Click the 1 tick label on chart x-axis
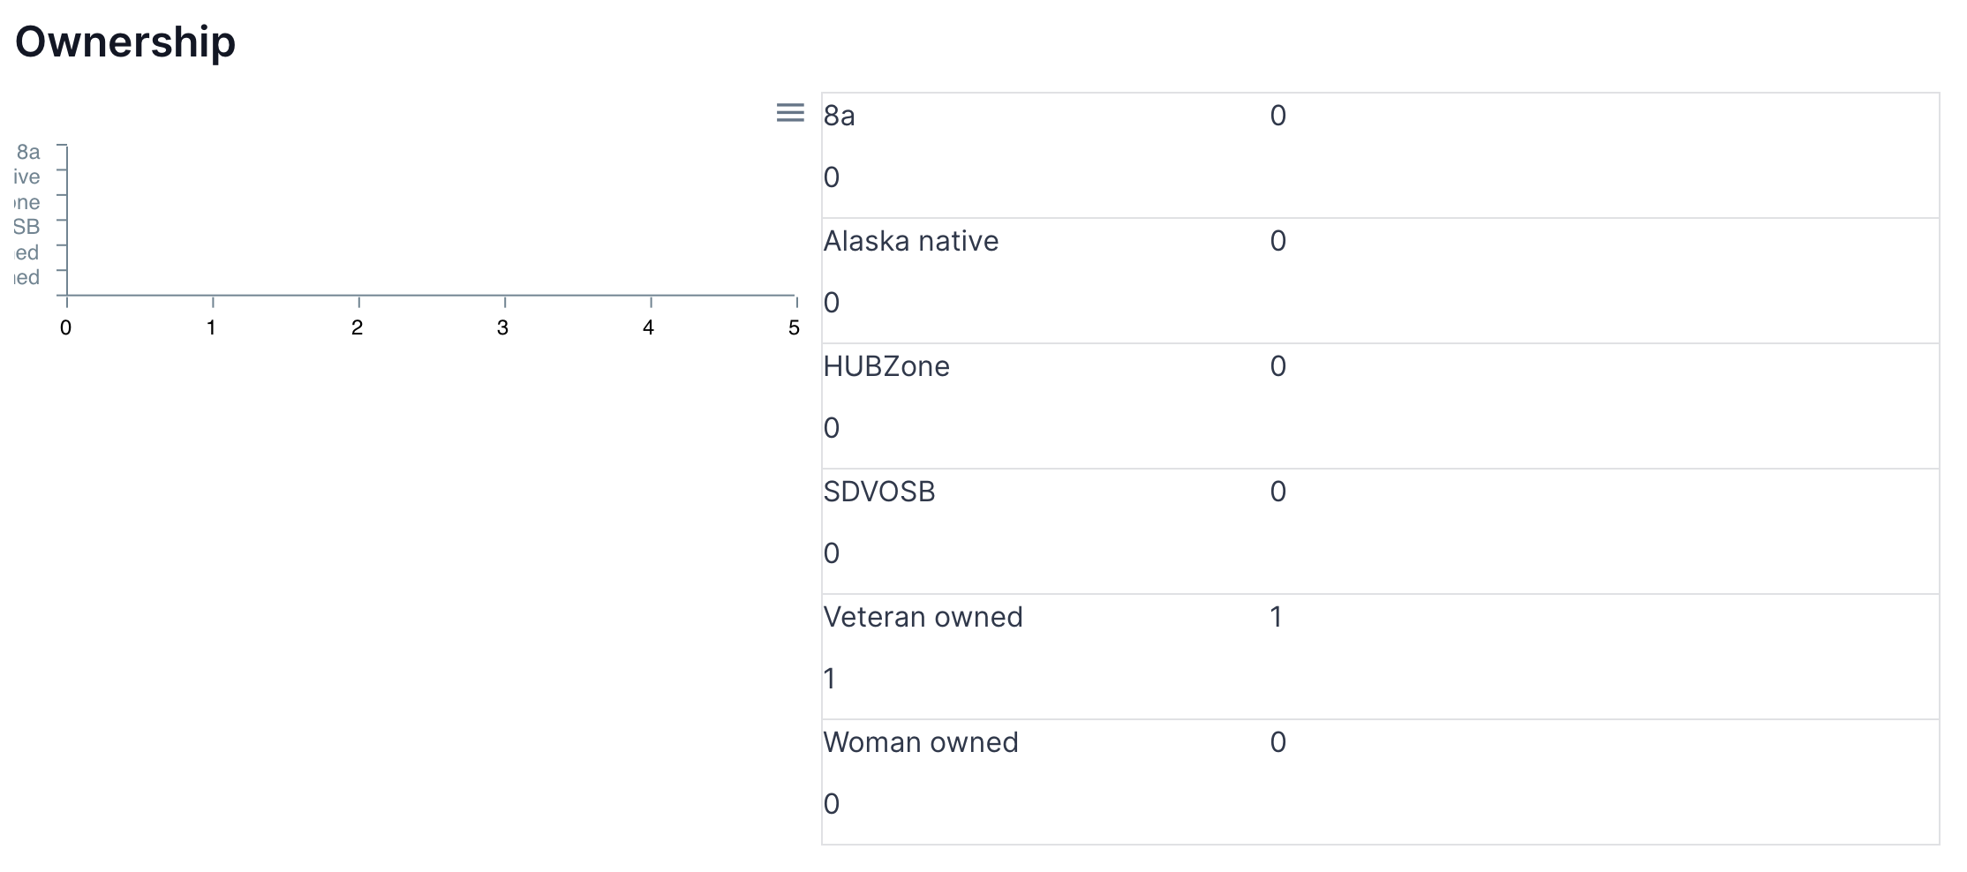Viewport: 1967px width, 872px height. (211, 328)
